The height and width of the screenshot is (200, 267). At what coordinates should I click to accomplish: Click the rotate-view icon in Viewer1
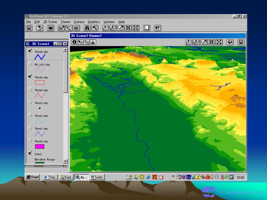point(230,42)
